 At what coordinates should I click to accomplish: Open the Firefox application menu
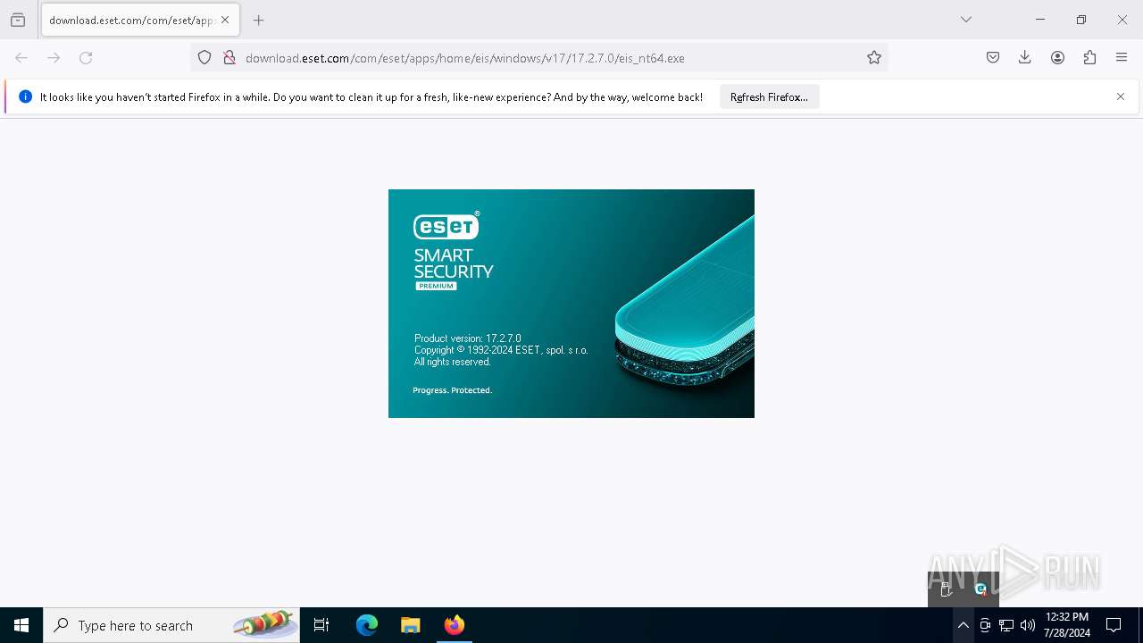[1122, 58]
